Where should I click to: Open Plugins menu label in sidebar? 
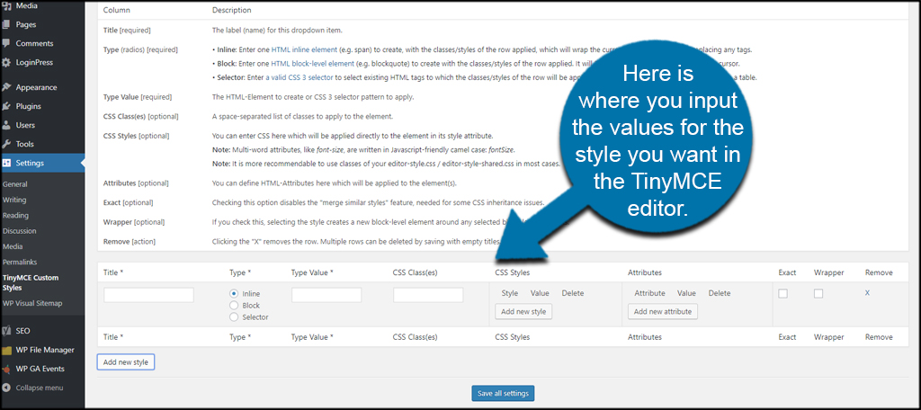click(x=28, y=106)
